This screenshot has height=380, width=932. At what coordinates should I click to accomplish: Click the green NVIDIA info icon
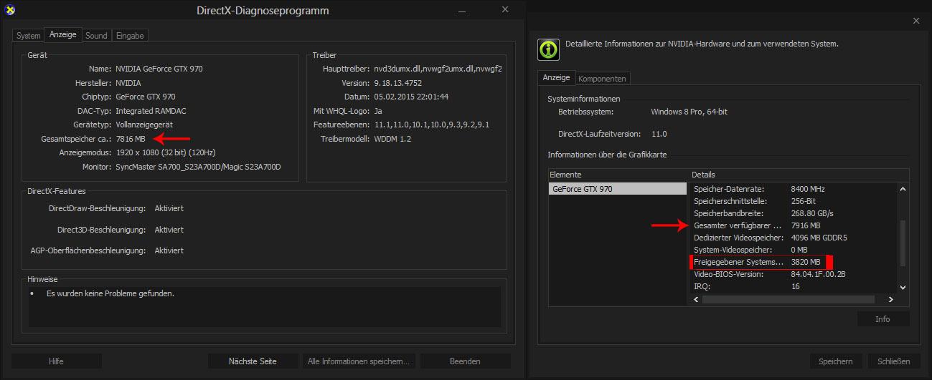(548, 50)
